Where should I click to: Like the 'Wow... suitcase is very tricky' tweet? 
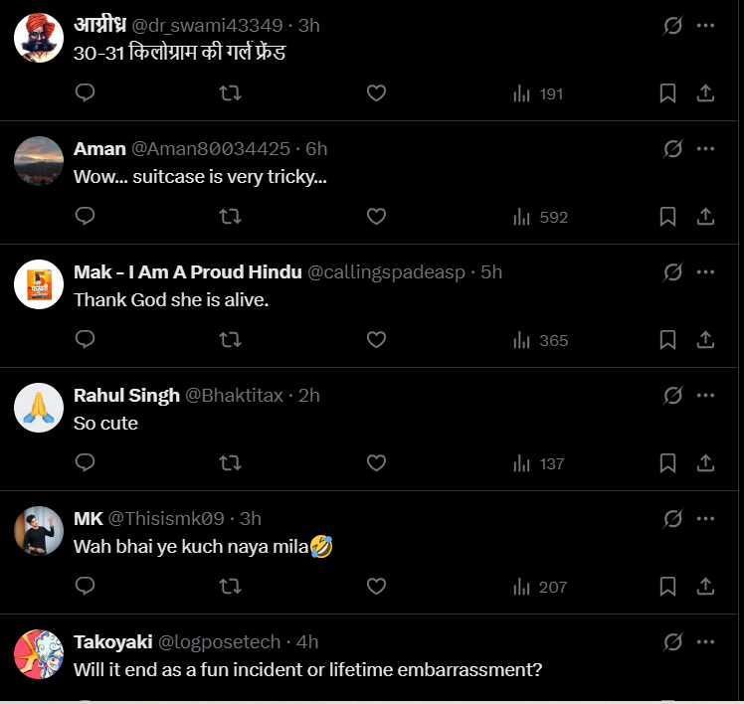tap(376, 216)
